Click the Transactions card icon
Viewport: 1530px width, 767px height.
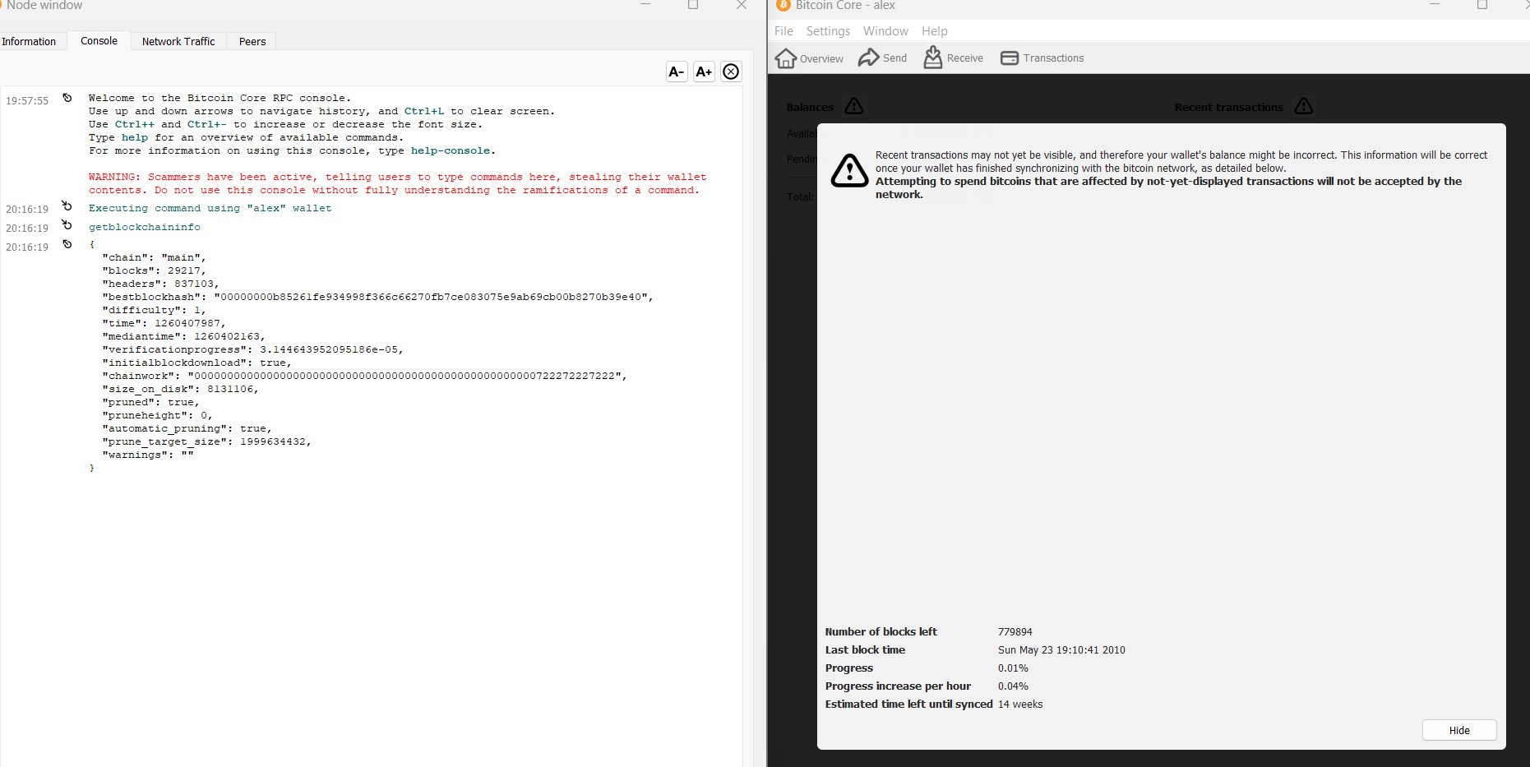pyautogui.click(x=1010, y=58)
